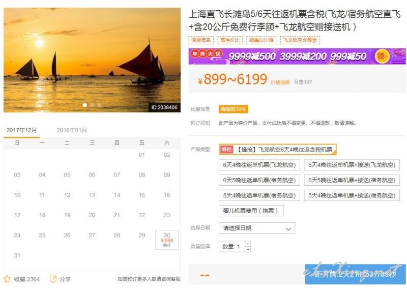407x288 pixels.
Task: Select 6天5晚往返单机票(宿务航空) option
Action: tap(259, 180)
